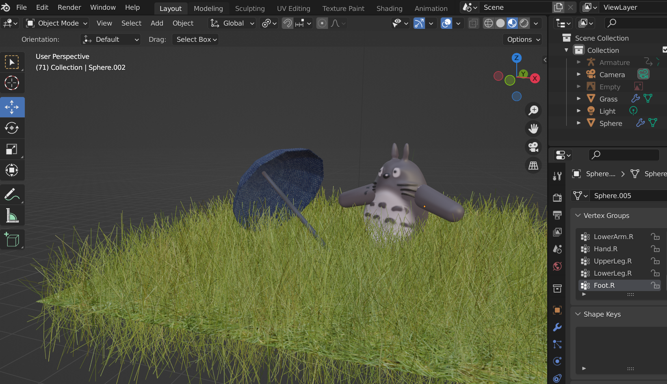Click the 3D Cursor tool

point(12,83)
